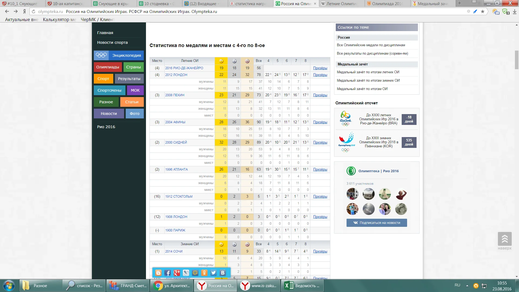Select the orange Спорт menu tile
Viewport: 519px width, 292px height.
click(x=103, y=79)
